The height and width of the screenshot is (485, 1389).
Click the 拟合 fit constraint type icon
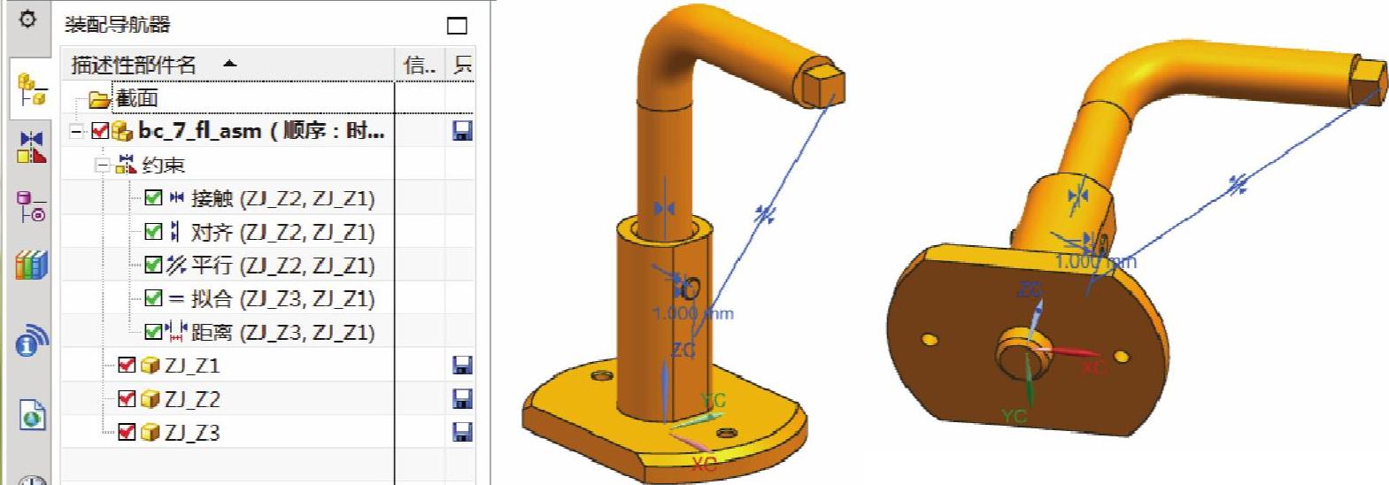click(x=176, y=299)
